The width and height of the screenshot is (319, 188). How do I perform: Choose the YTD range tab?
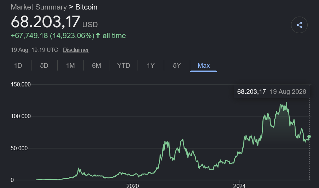(x=123, y=66)
